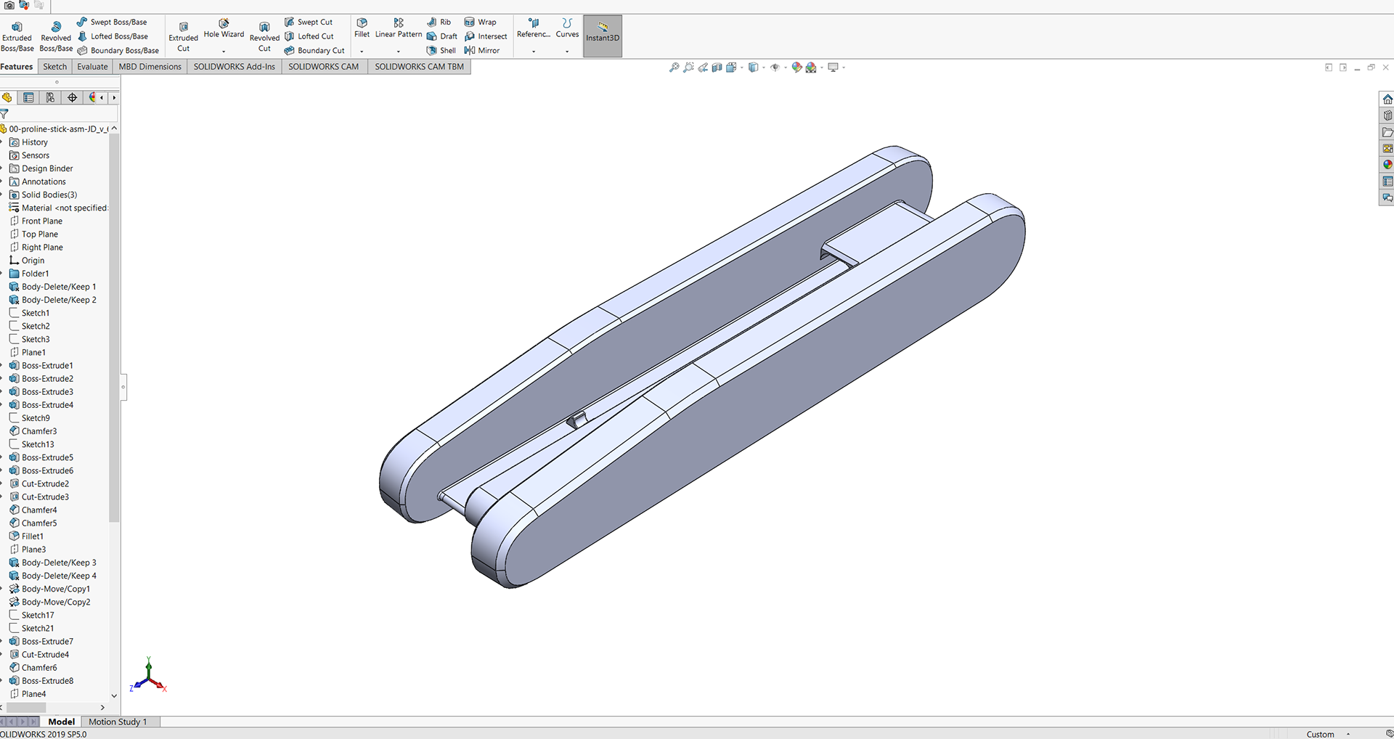Select Body-Move/Copy1 in the feature tree
Viewport: 1394px width, 739px height.
49,589
